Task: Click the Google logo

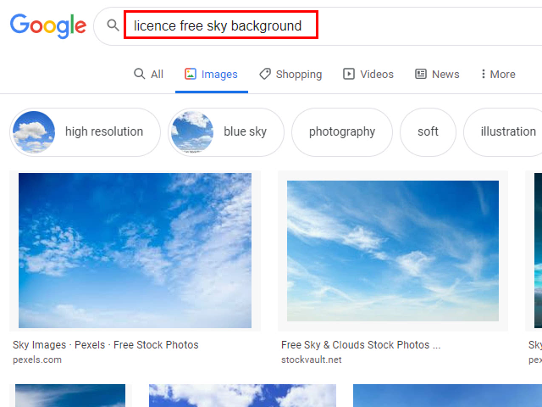Action: (x=48, y=25)
